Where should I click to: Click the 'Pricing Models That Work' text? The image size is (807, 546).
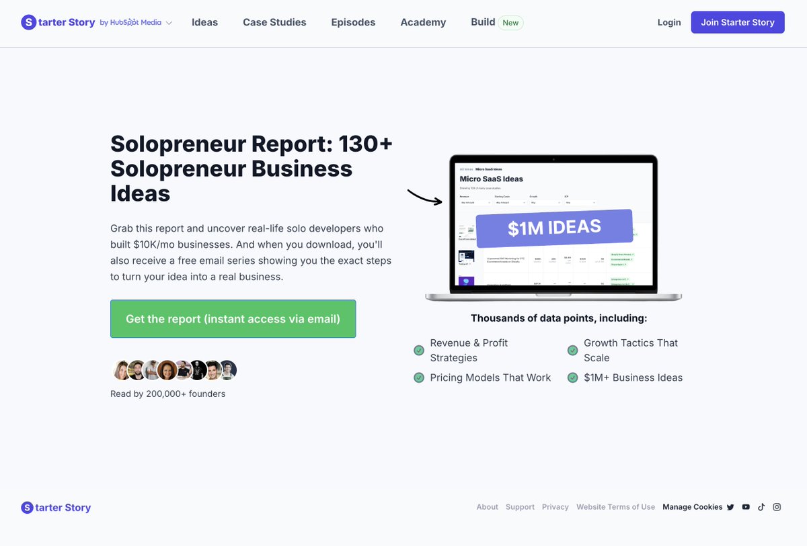tap(490, 377)
